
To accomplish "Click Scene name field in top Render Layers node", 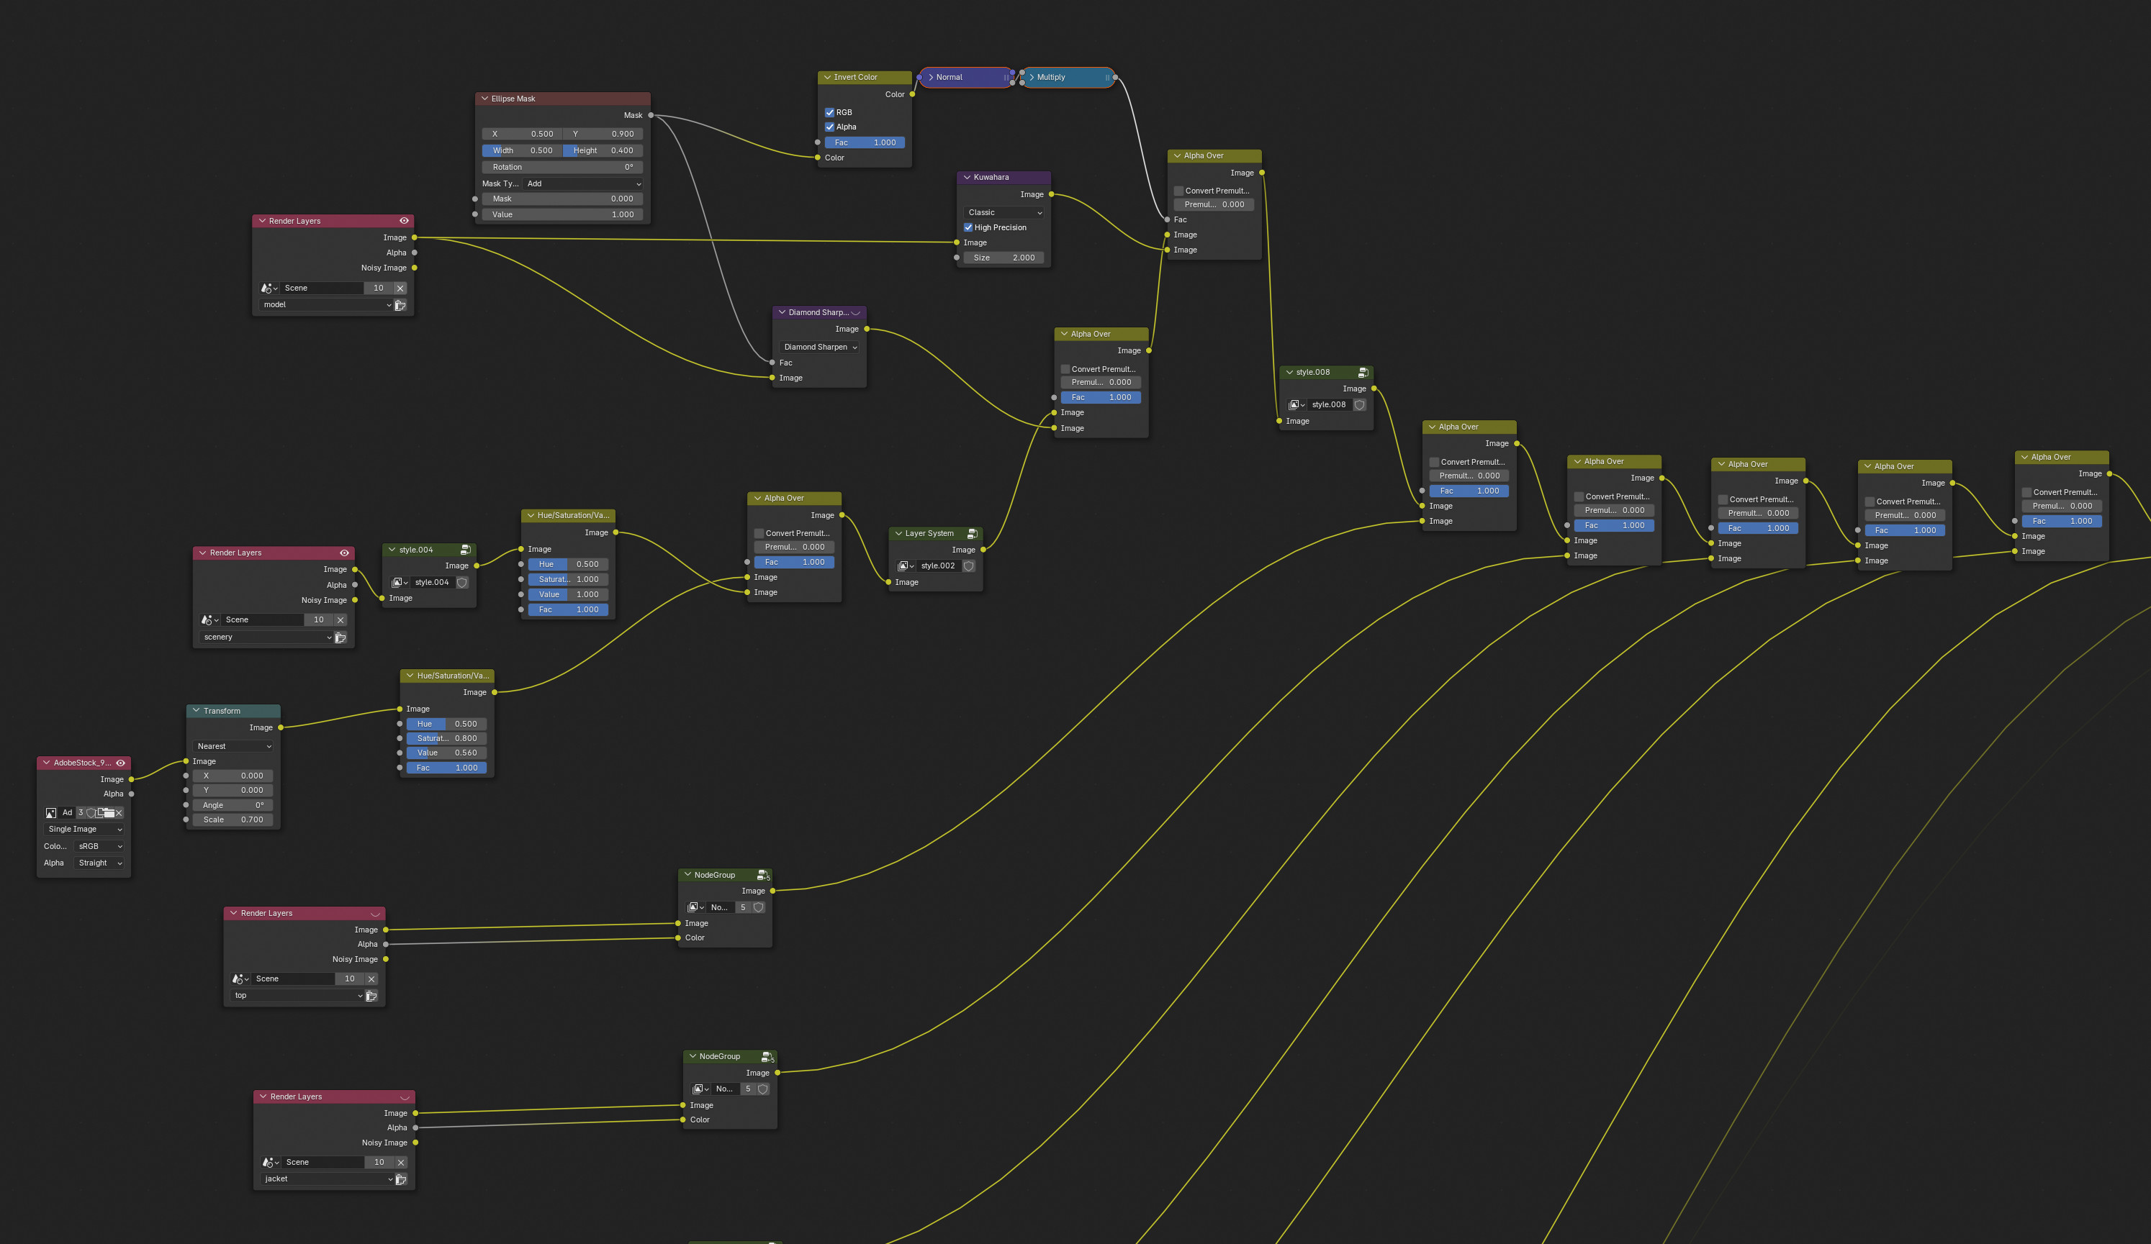I will (293, 979).
